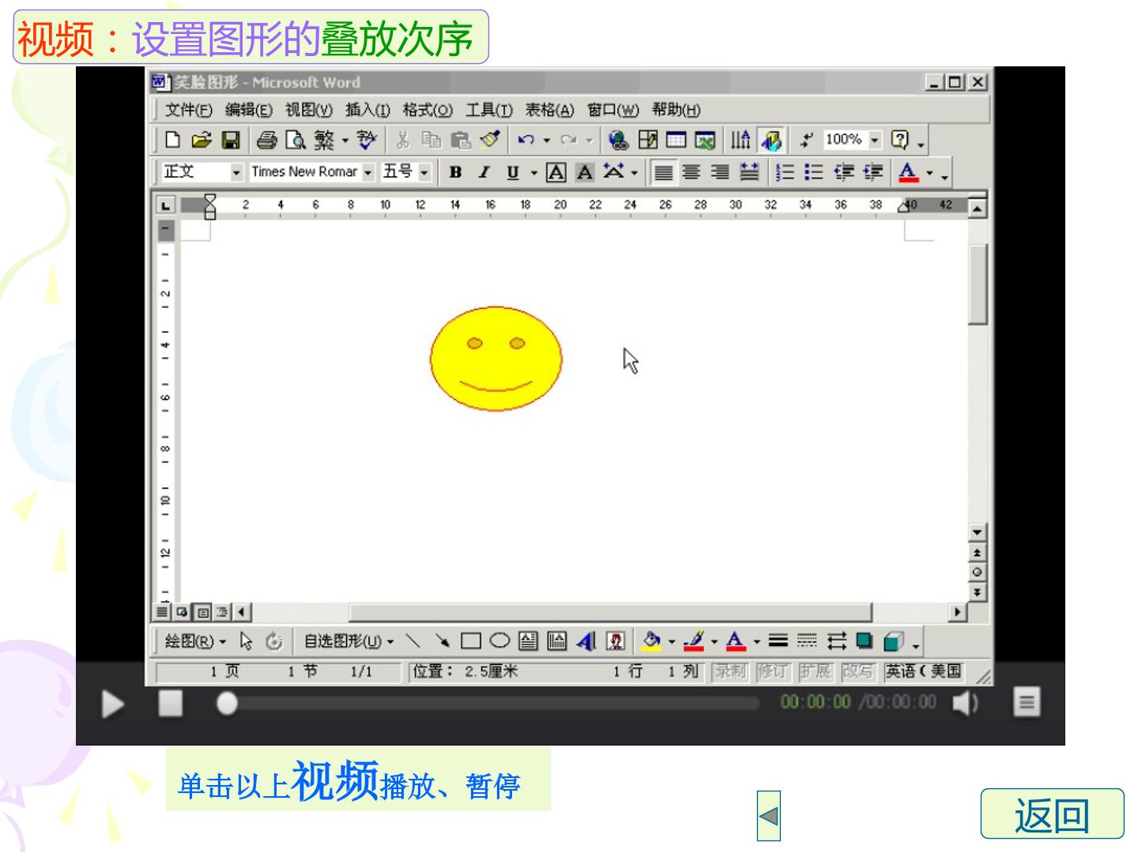Paste from the clipboard

coord(460,141)
